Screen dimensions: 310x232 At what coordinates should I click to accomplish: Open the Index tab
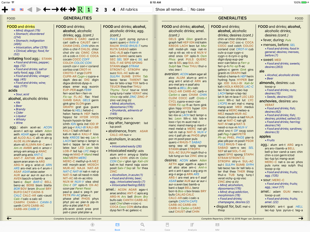[x=92, y=227]
